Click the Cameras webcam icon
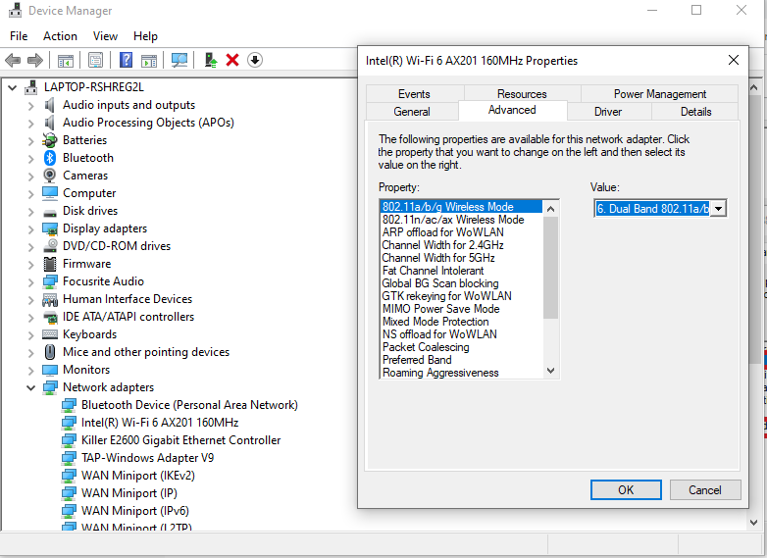 50,176
